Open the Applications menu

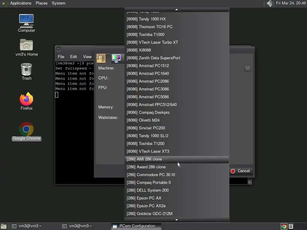coord(21,3)
